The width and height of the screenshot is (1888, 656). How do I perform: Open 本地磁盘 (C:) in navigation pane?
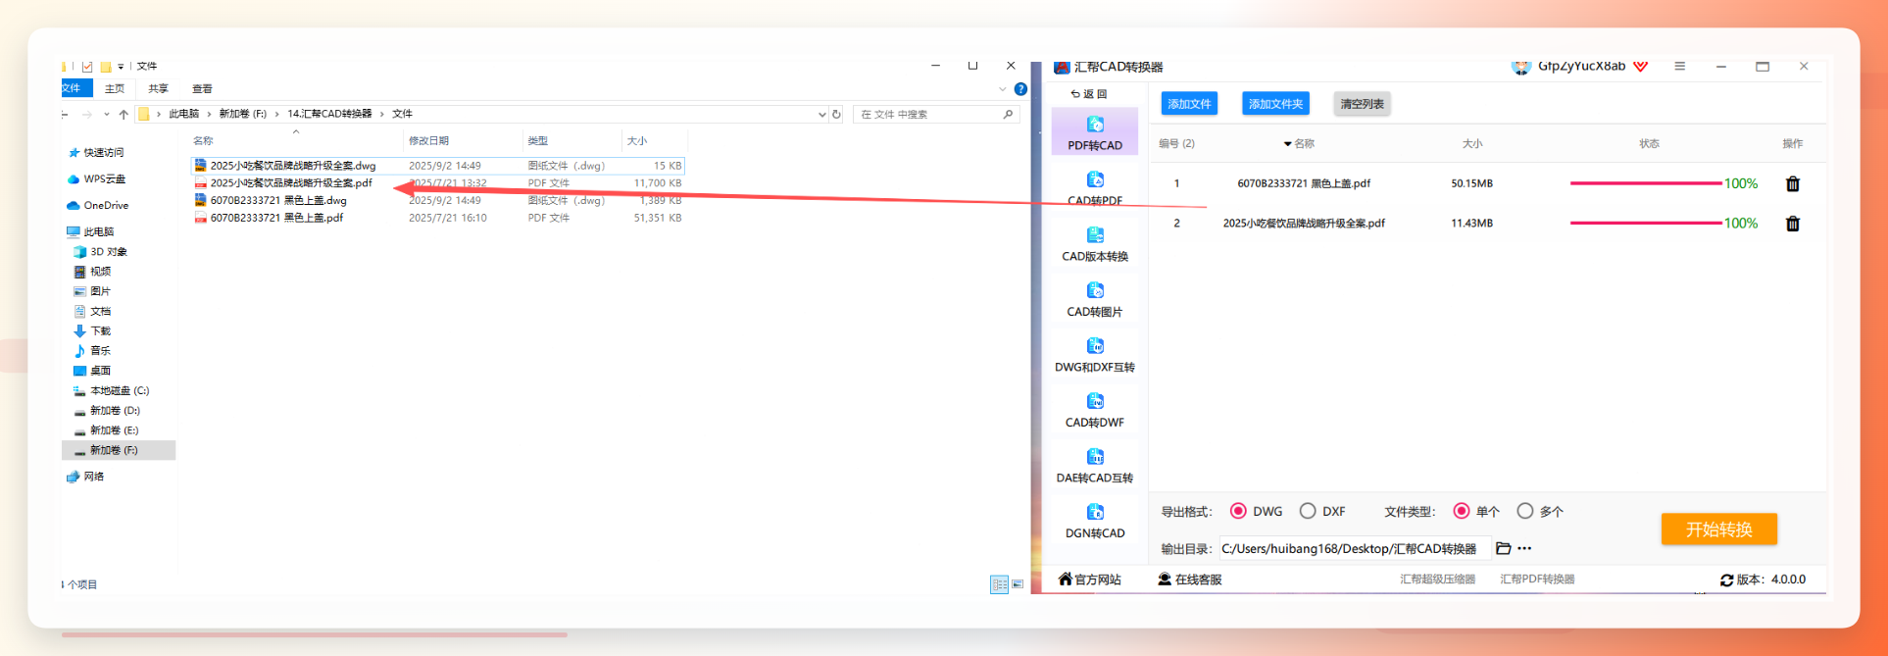(x=112, y=391)
